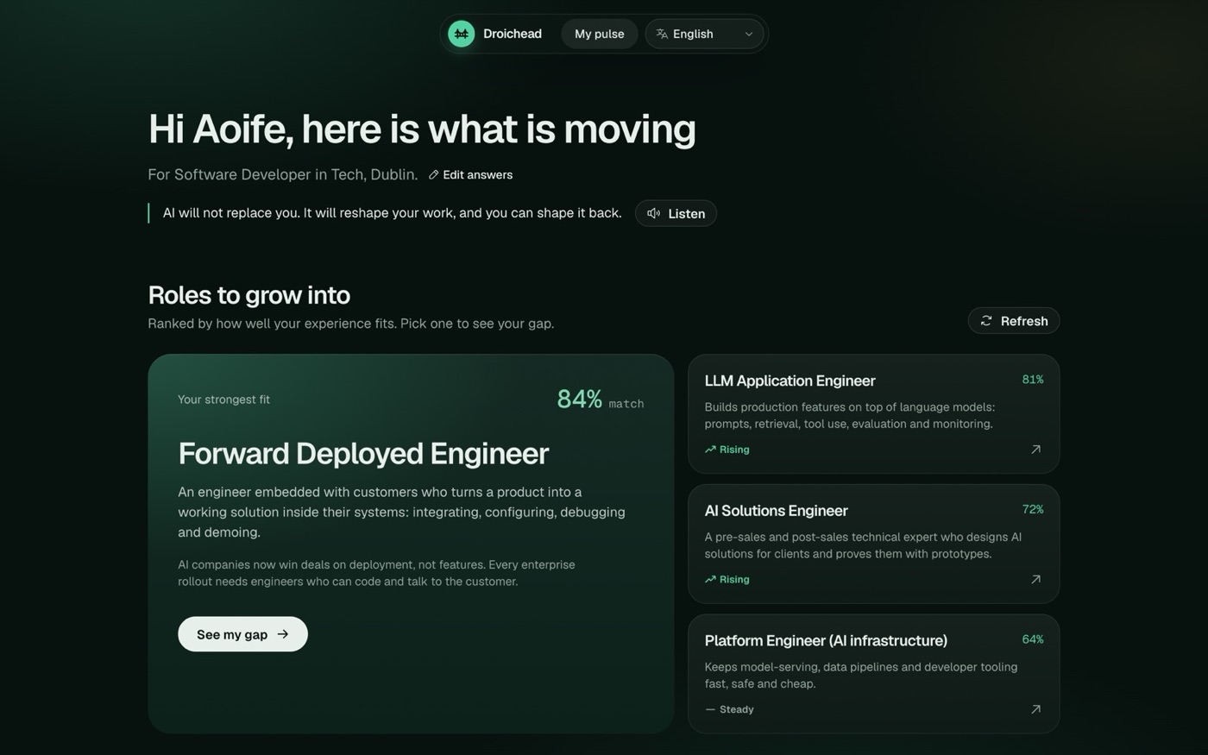This screenshot has width=1208, height=755.
Task: Click the Droichead brand name
Action: [x=513, y=34]
